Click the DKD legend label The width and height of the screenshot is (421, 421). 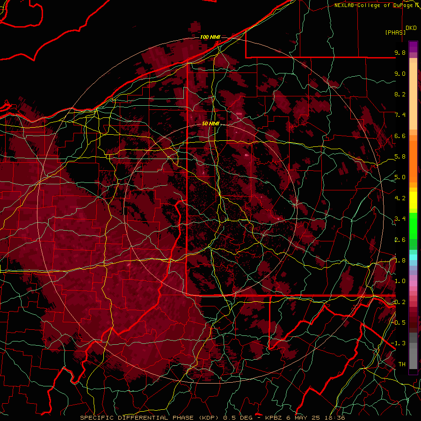click(411, 28)
